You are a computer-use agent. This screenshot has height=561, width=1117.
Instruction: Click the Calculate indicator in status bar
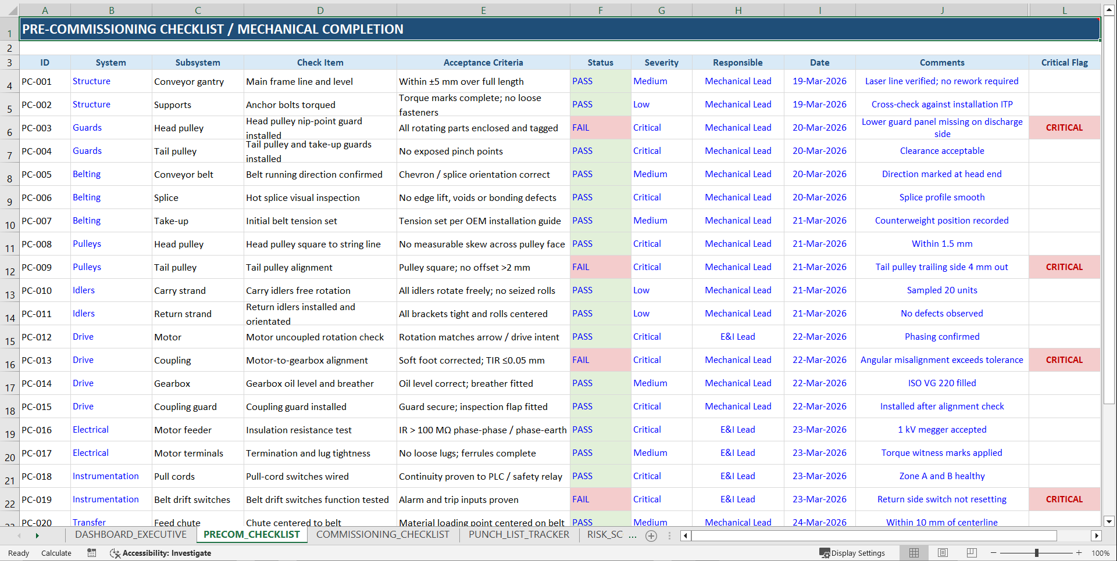(x=56, y=552)
